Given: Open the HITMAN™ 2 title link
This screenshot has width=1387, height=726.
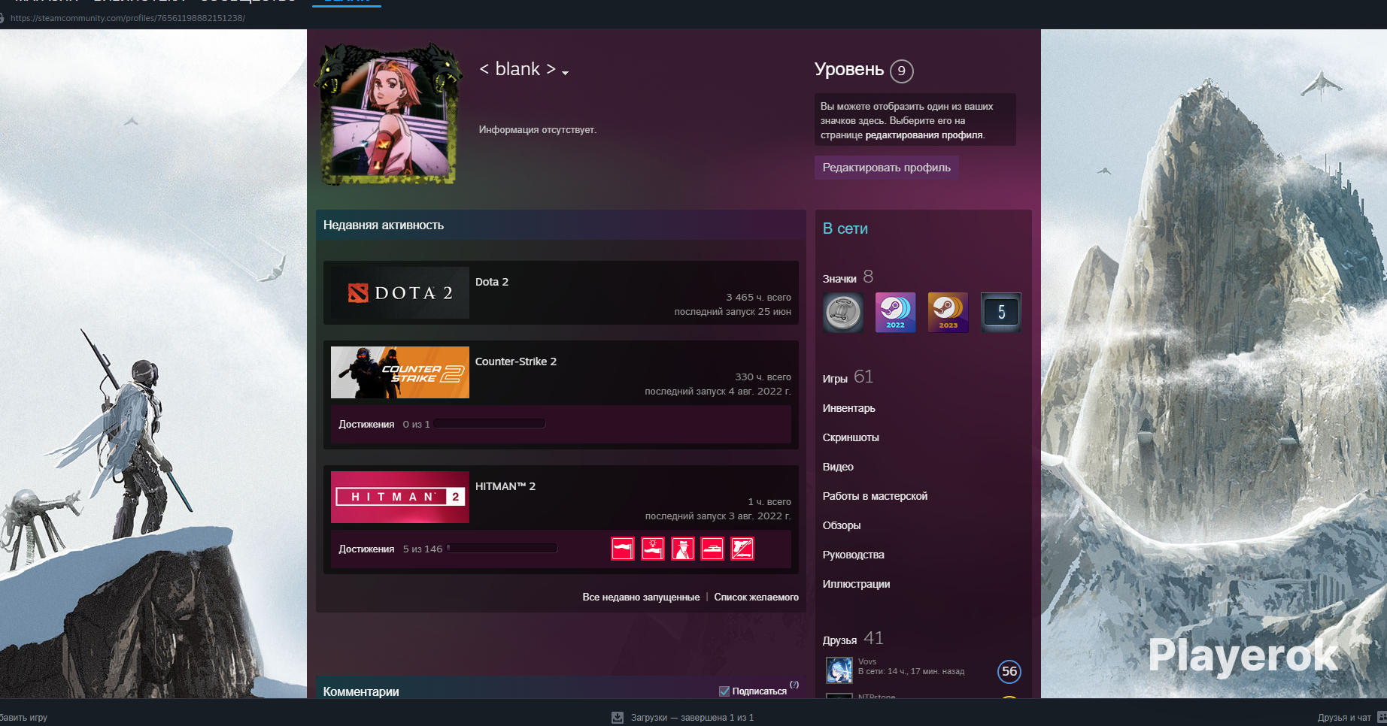Looking at the screenshot, I should tap(505, 486).
